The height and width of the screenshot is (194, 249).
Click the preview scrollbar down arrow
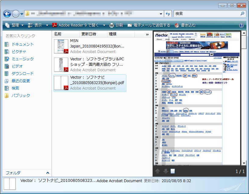pyautogui.click(x=244, y=163)
